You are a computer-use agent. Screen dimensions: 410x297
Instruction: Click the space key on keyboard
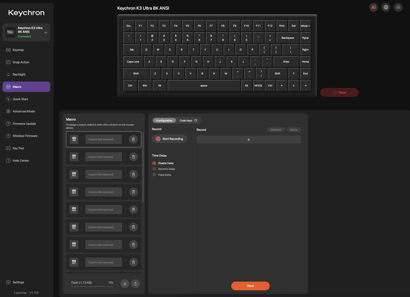204,85
